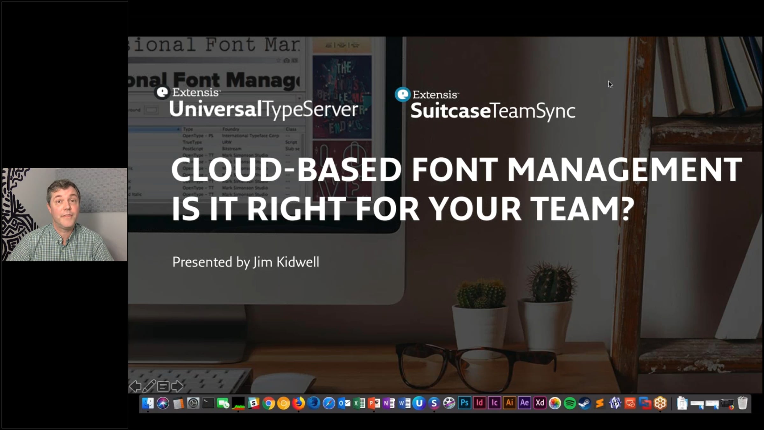Click the presenter webcam video thumbnail

[x=65, y=214]
